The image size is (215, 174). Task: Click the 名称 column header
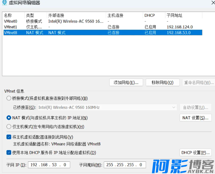click(x=8, y=15)
